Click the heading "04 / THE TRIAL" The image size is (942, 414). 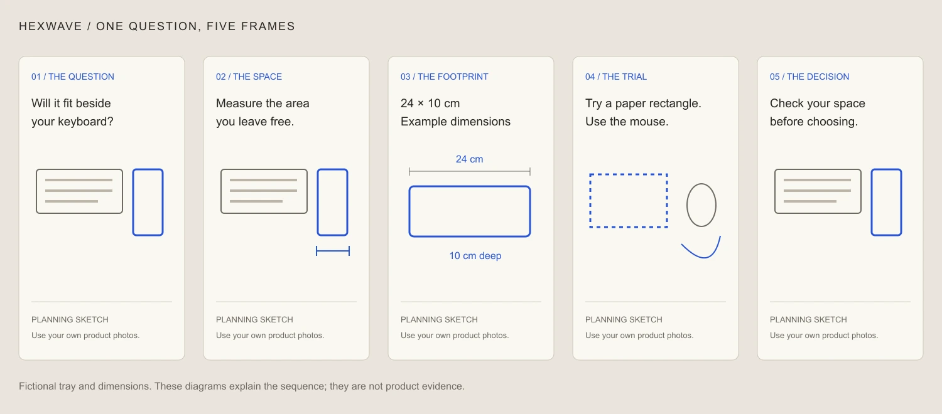616,77
